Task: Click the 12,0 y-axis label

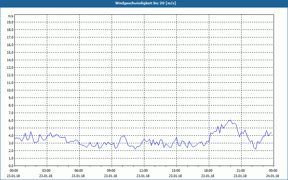Action: pyautogui.click(x=10, y=75)
